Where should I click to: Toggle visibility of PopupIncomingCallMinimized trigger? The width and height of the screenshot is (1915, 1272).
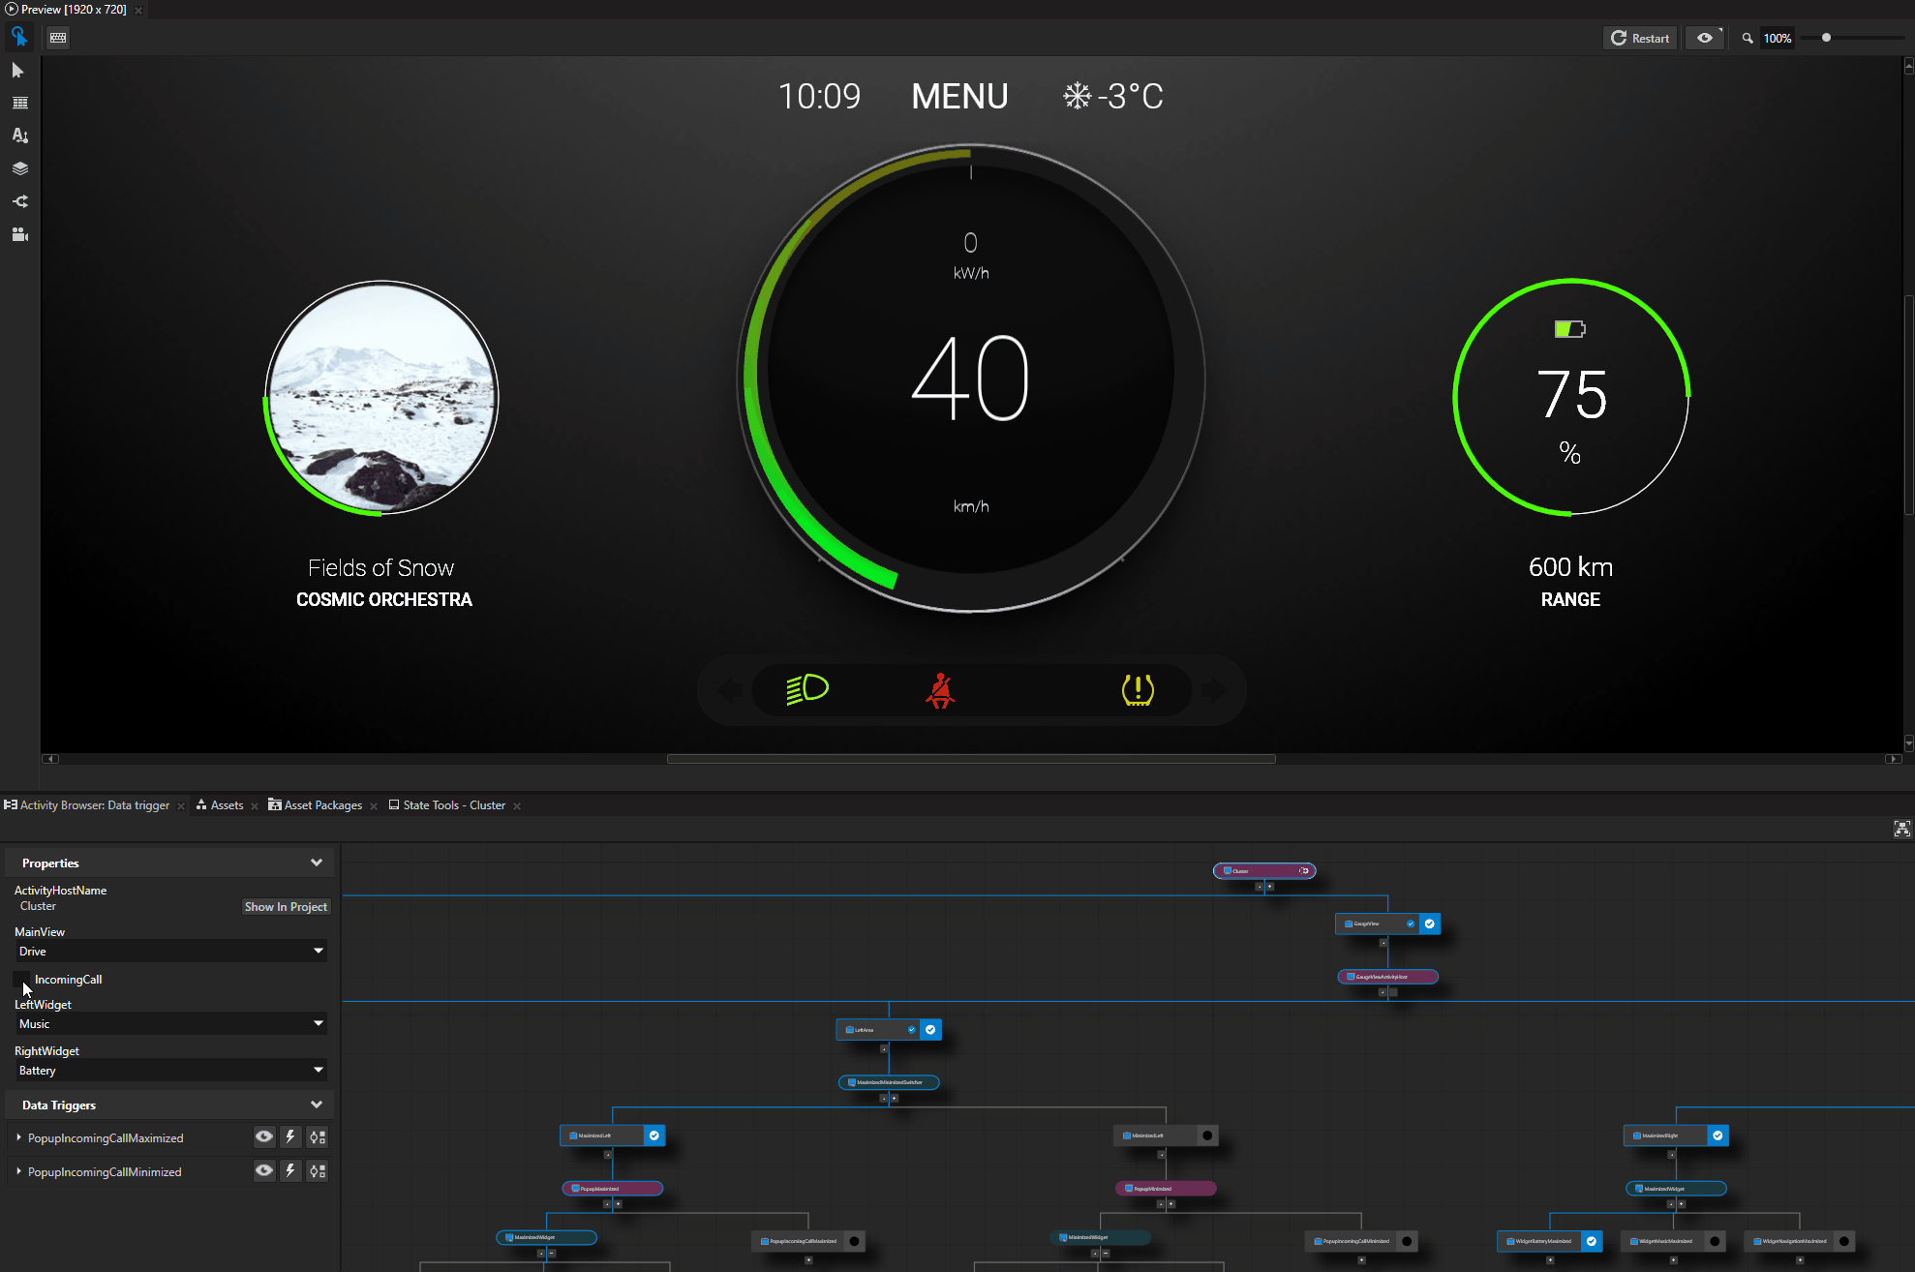click(263, 1171)
